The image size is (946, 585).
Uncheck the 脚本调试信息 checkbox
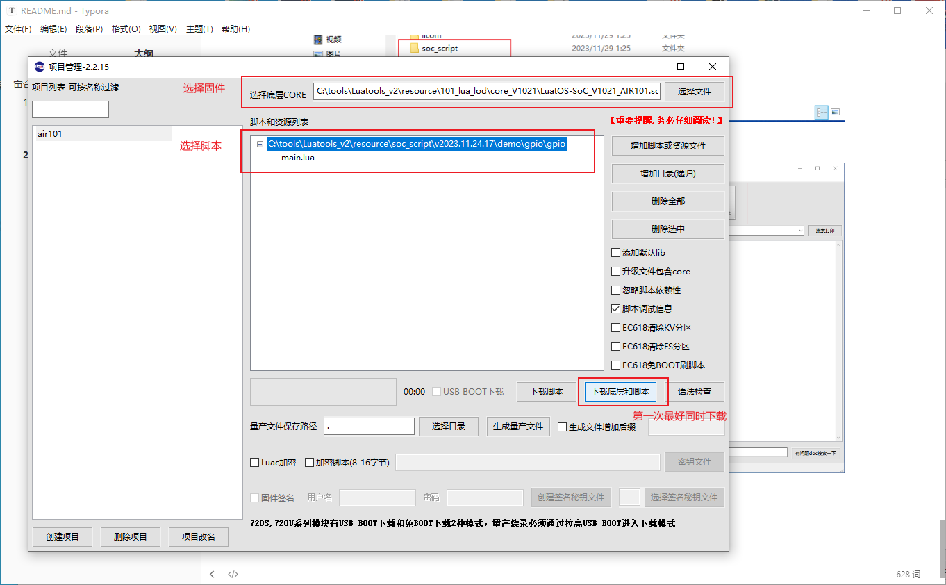pyautogui.click(x=615, y=309)
